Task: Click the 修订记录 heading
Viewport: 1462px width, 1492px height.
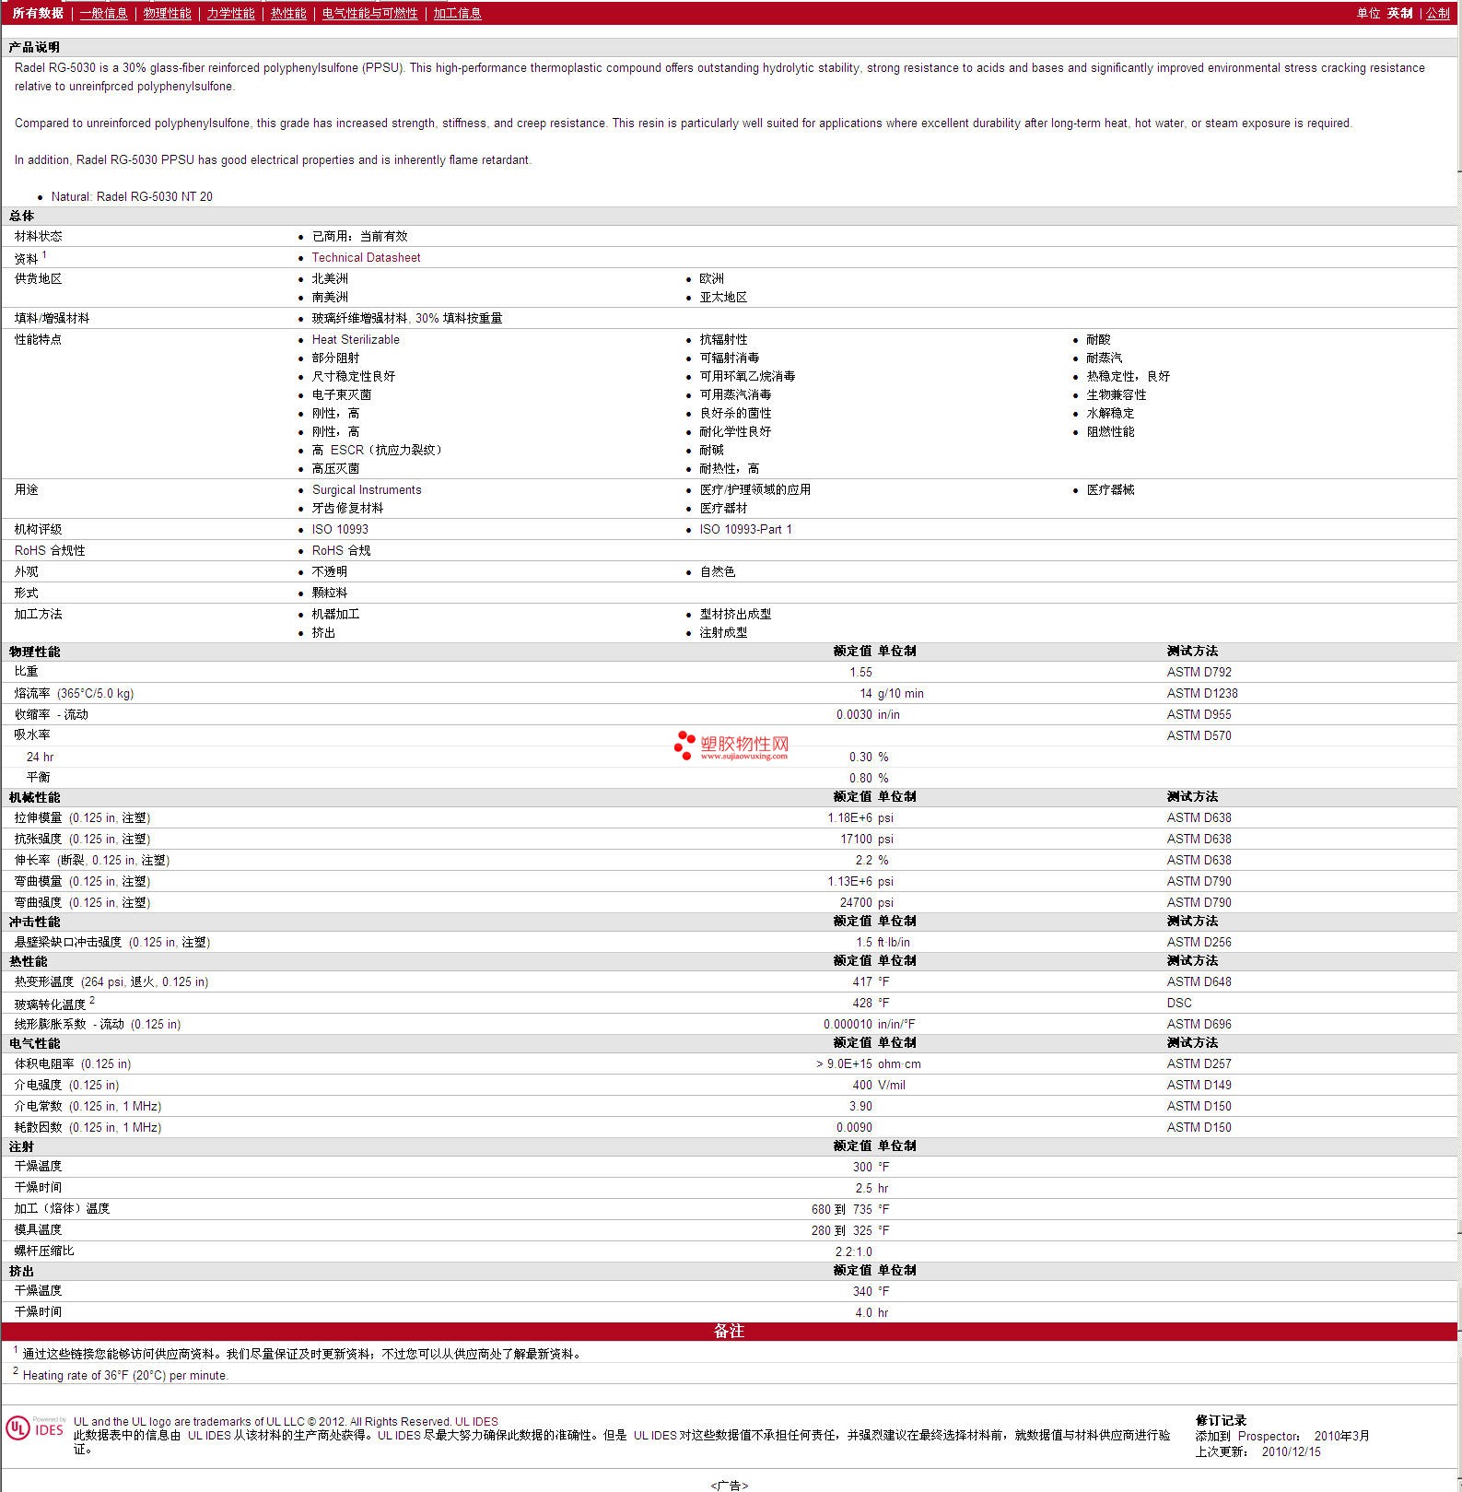Action: (x=1221, y=1420)
